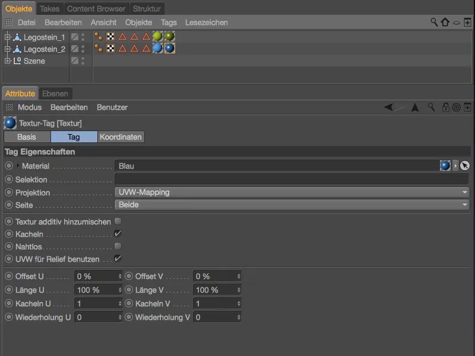Image resolution: width=475 pixels, height=356 pixels.
Task: Select the third orange triangle tag on Legostein_2
Action: (x=146, y=49)
